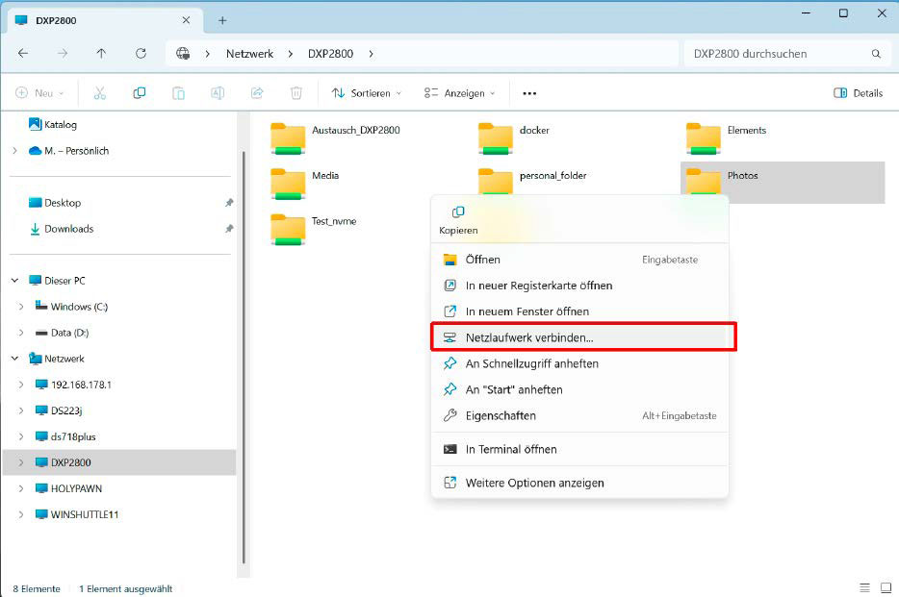Select the Cut icon in the toolbar

click(100, 92)
